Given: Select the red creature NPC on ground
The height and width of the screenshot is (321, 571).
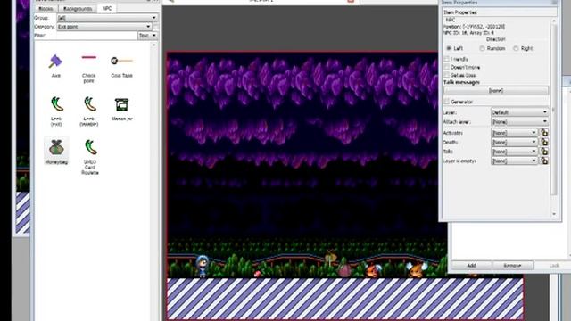Looking at the screenshot, I should 373,270.
